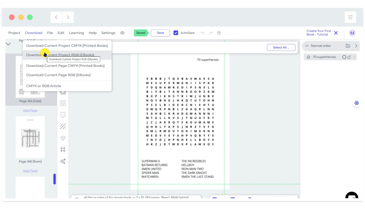The height and width of the screenshot is (209, 365).
Task: Click the sheep character icon
Action: [63, 138]
